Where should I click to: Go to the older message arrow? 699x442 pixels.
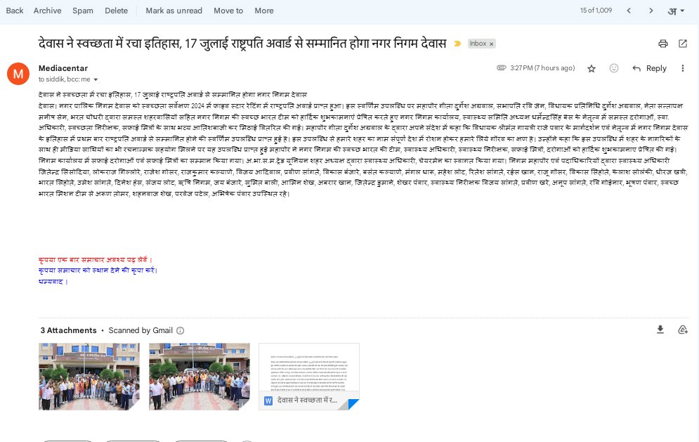tap(651, 11)
